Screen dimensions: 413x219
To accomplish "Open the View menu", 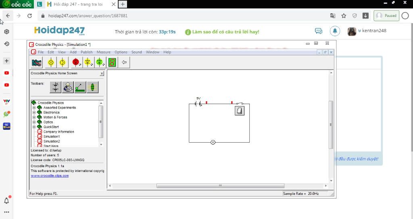I will pos(62,52).
